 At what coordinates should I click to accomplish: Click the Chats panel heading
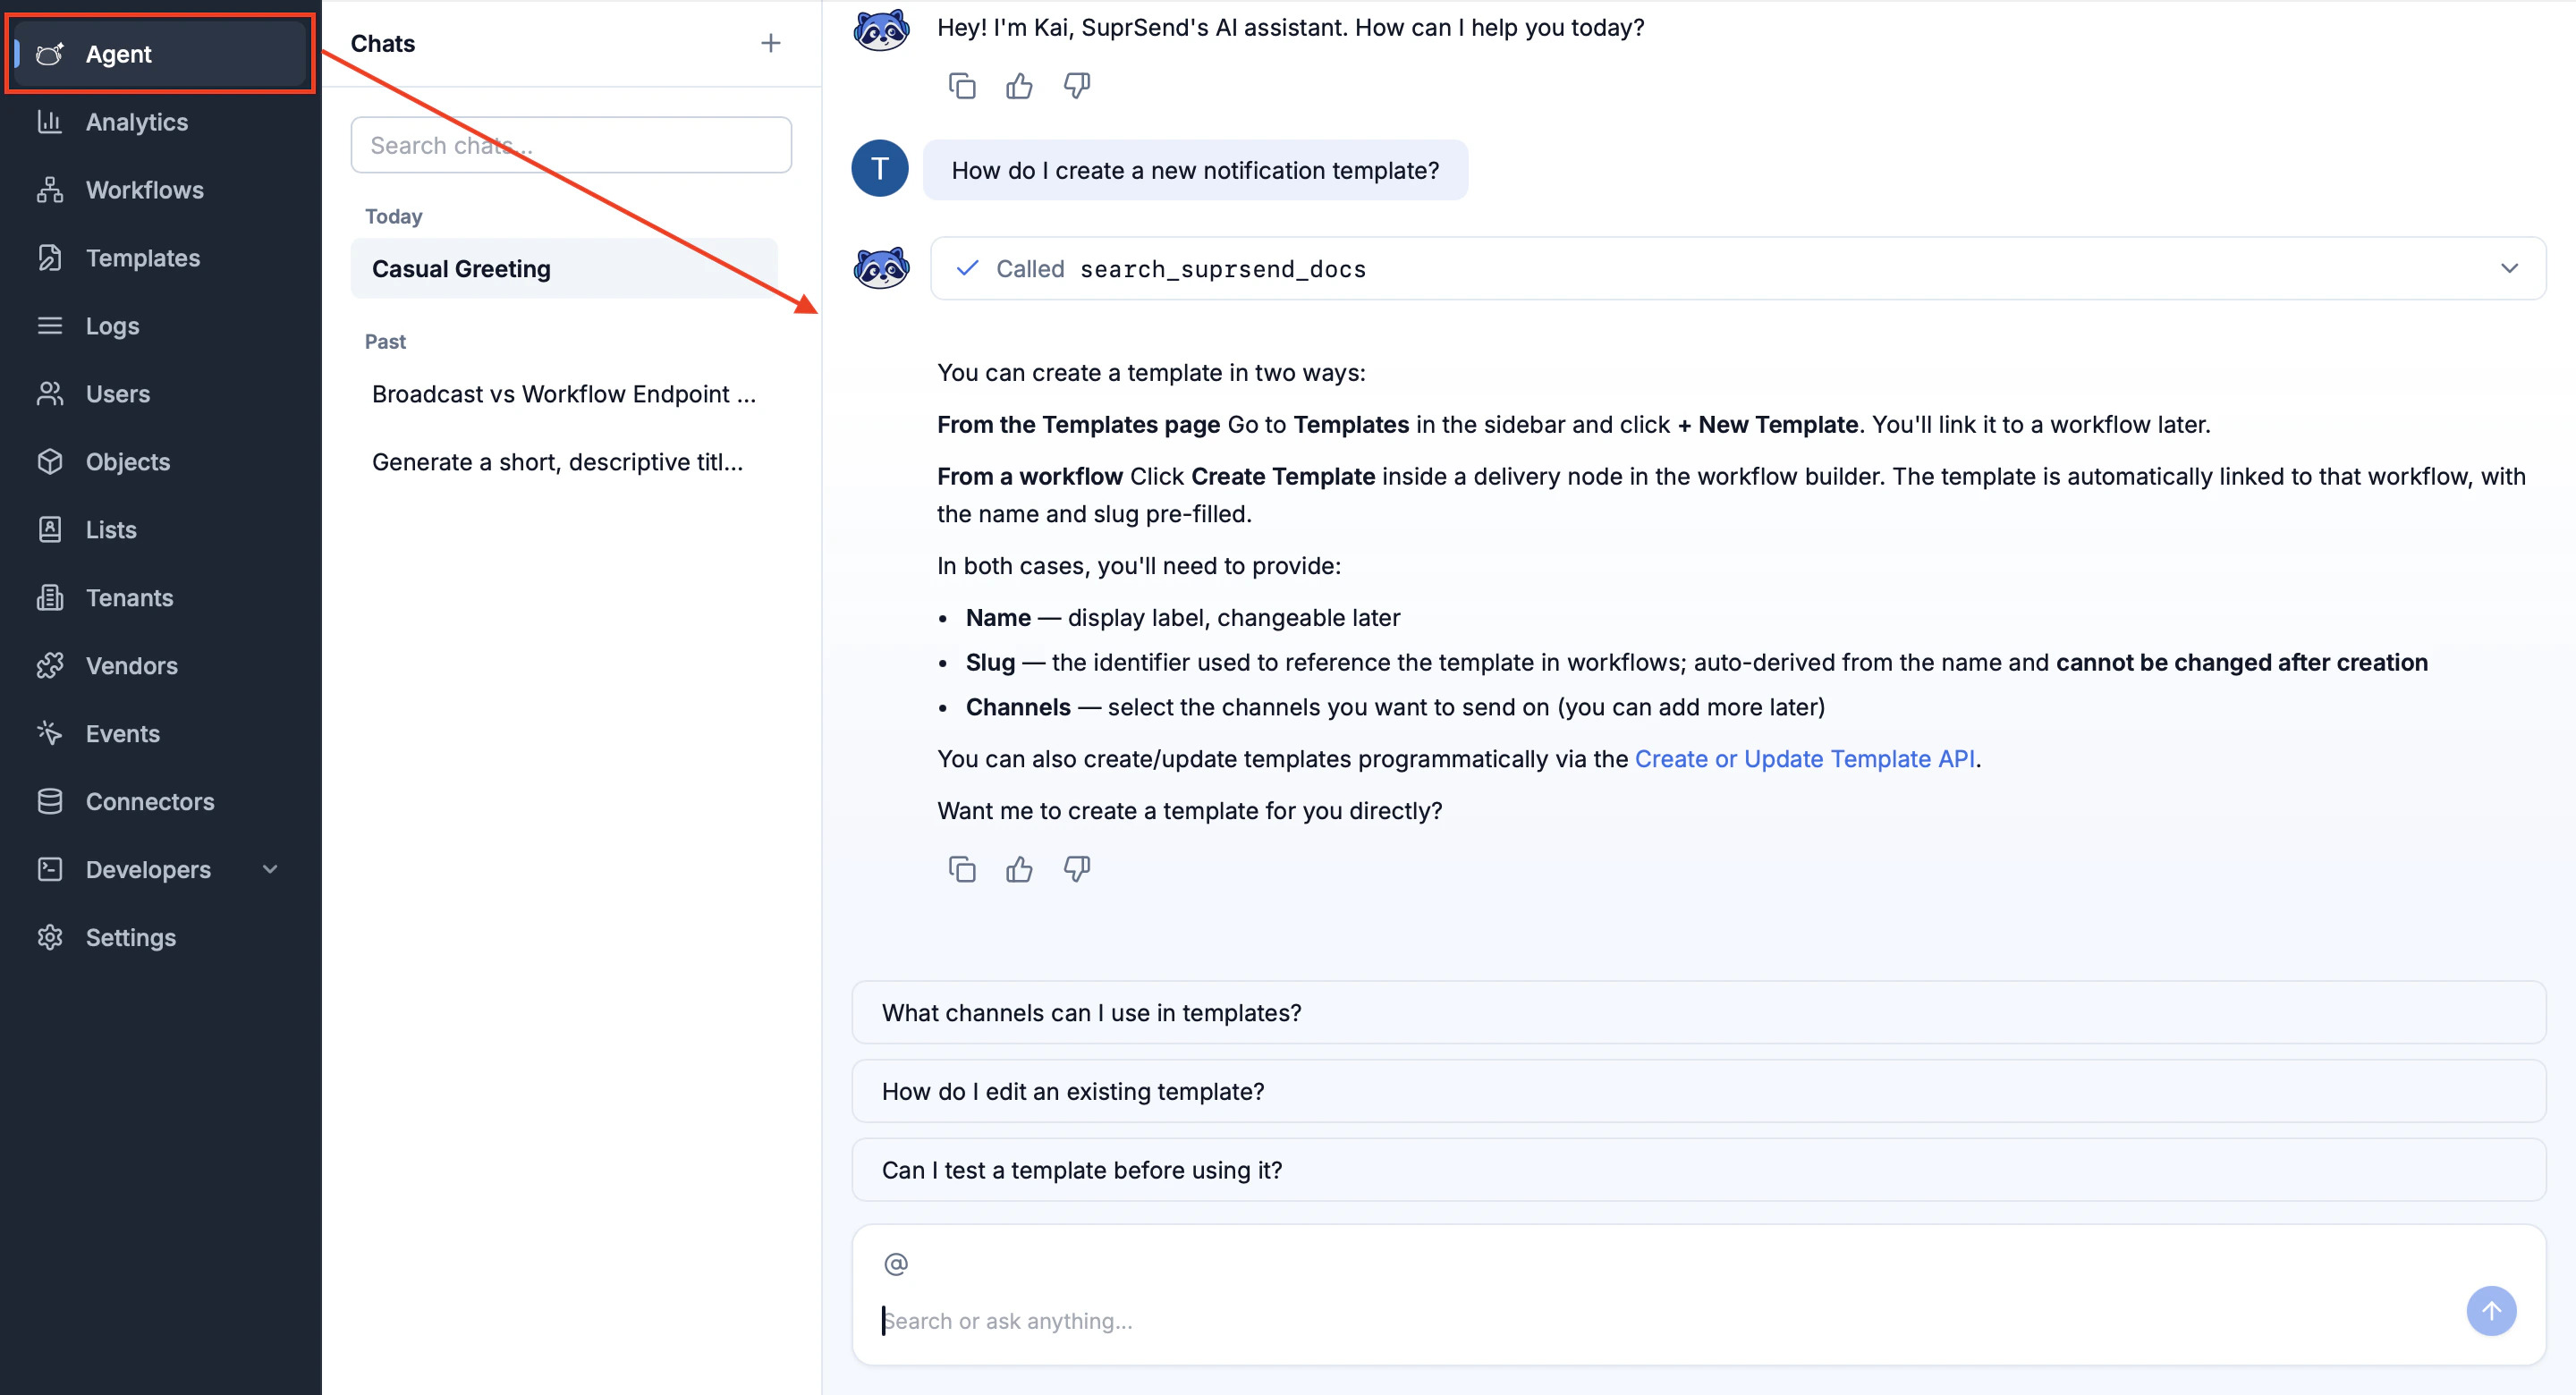click(383, 43)
